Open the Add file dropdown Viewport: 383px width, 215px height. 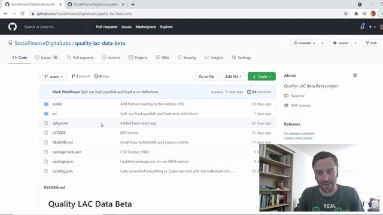click(x=233, y=76)
